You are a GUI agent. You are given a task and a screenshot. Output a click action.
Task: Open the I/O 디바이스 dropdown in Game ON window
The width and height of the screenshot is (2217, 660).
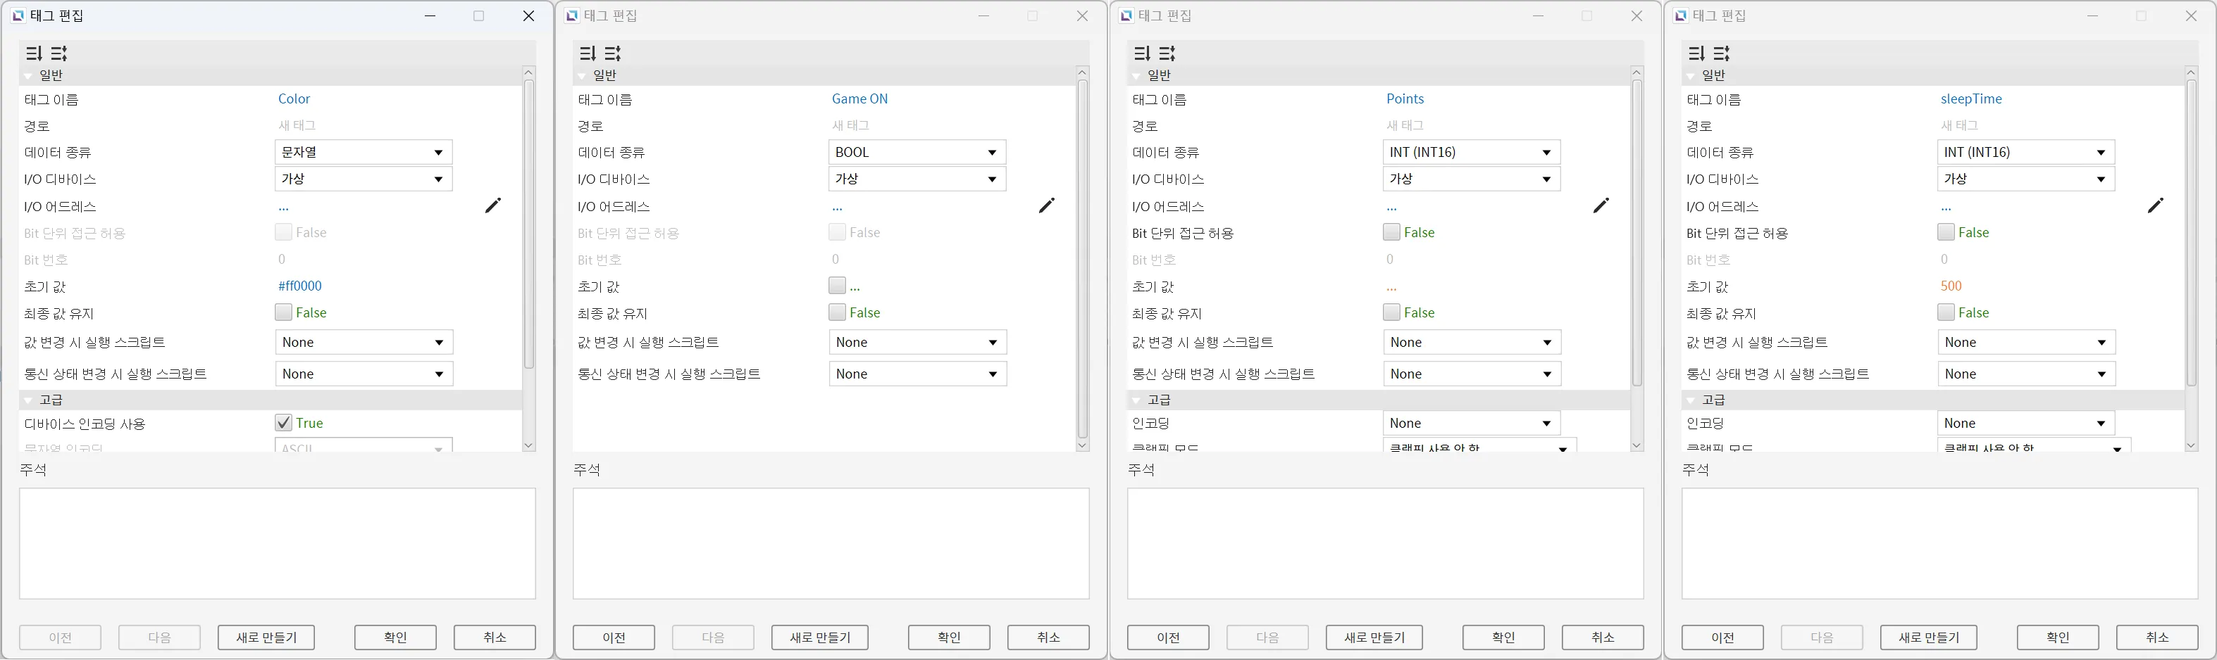pyautogui.click(x=917, y=179)
